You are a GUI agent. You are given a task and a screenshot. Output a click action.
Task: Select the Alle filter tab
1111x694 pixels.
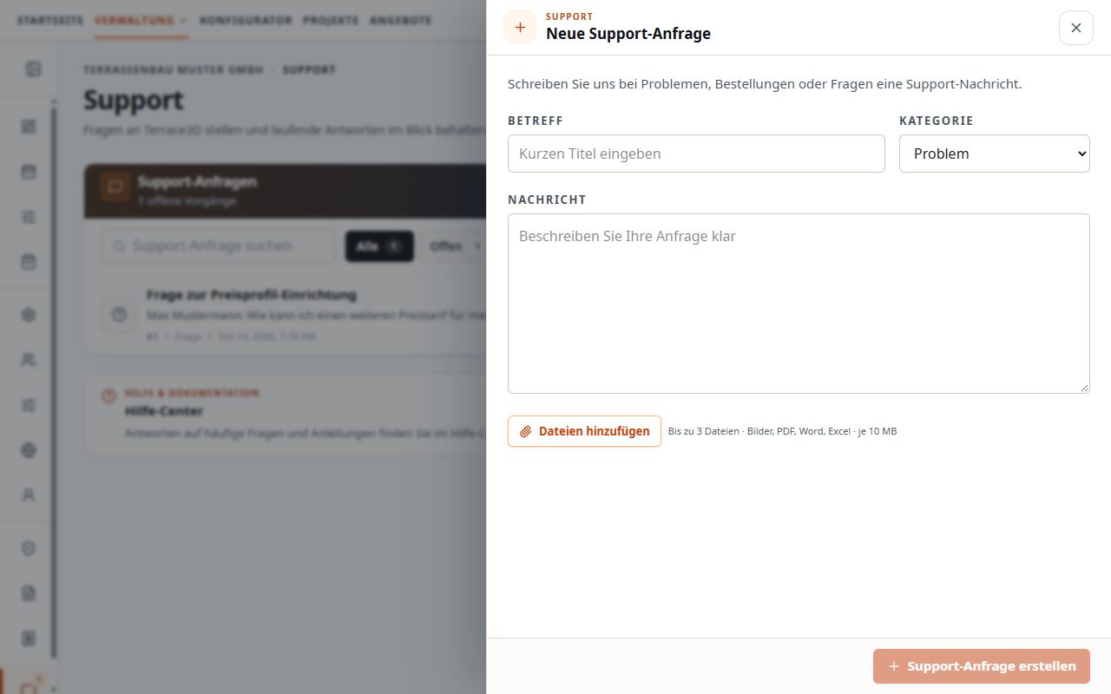click(x=379, y=246)
